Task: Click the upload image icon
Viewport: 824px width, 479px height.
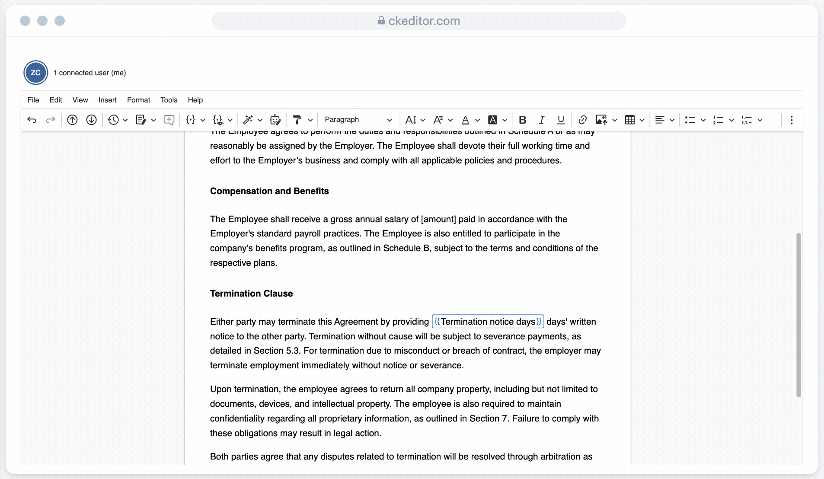Action: click(601, 120)
